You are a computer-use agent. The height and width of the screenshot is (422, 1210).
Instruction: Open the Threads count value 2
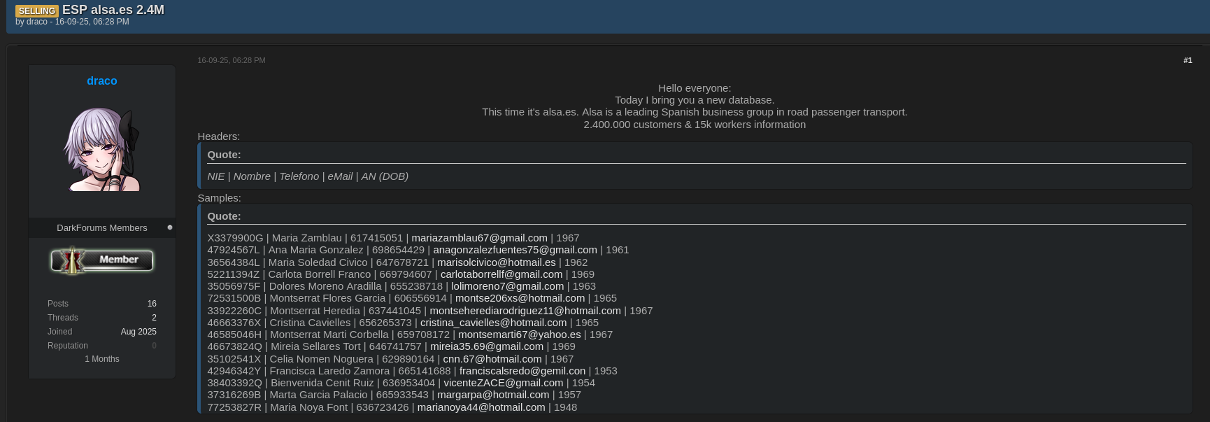(154, 318)
